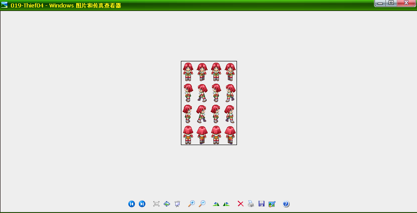Switch to Actual Size view
Viewport: 417px width, 213px height.
[x=167, y=204]
